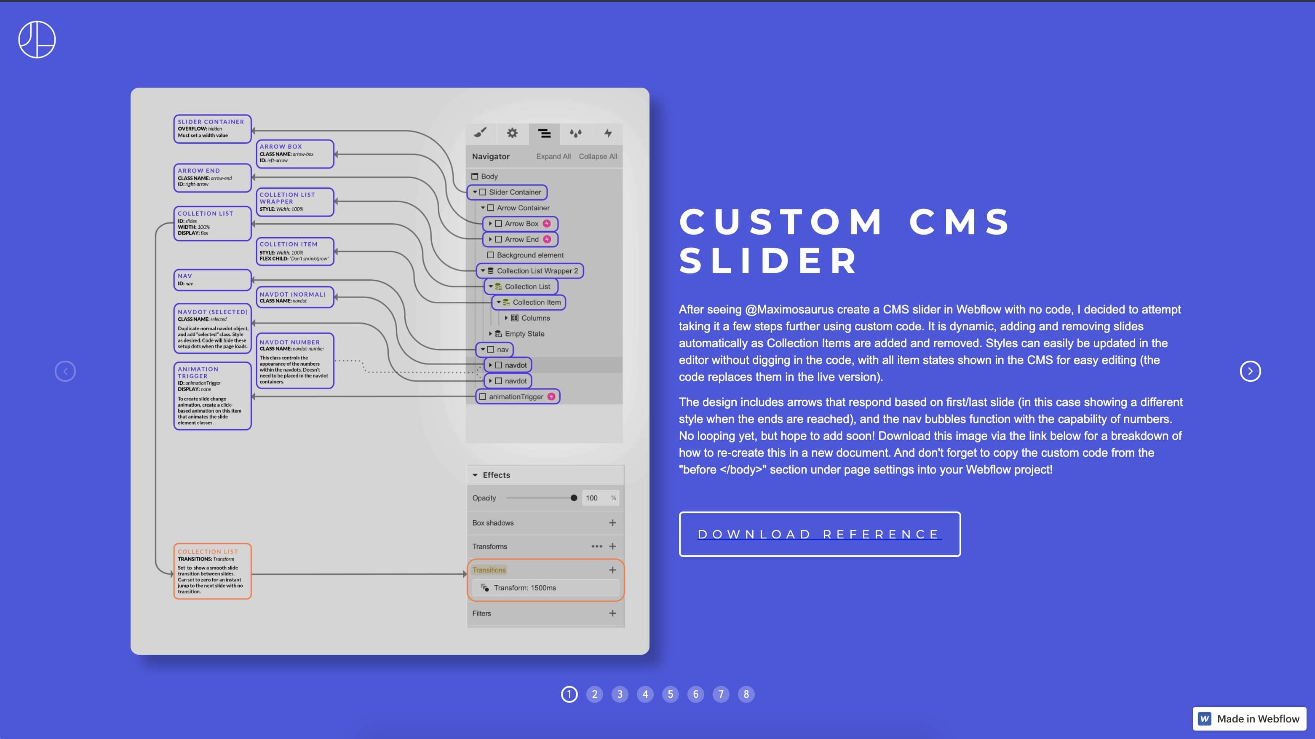This screenshot has height=739, width=1315.
Task: Click the Collection Item tree node
Action: click(535, 302)
